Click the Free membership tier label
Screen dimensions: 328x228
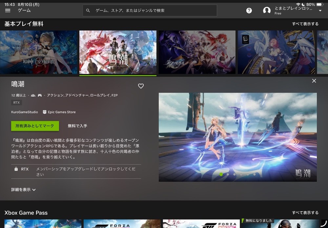coord(278,13)
